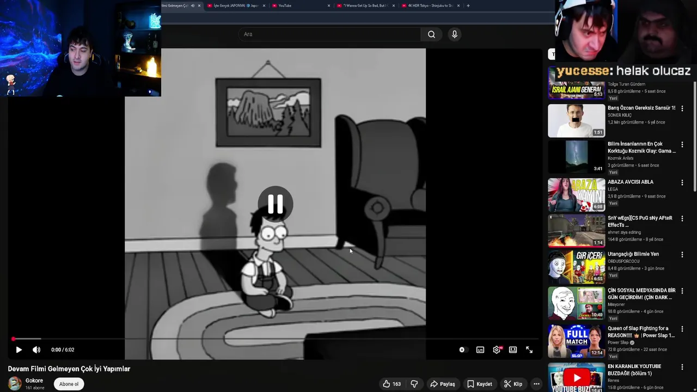The height and width of the screenshot is (392, 697).
Task: Open options for 'EN KARANLIK YOUTUBE BUZDAĞI'
Action: pos(682,367)
